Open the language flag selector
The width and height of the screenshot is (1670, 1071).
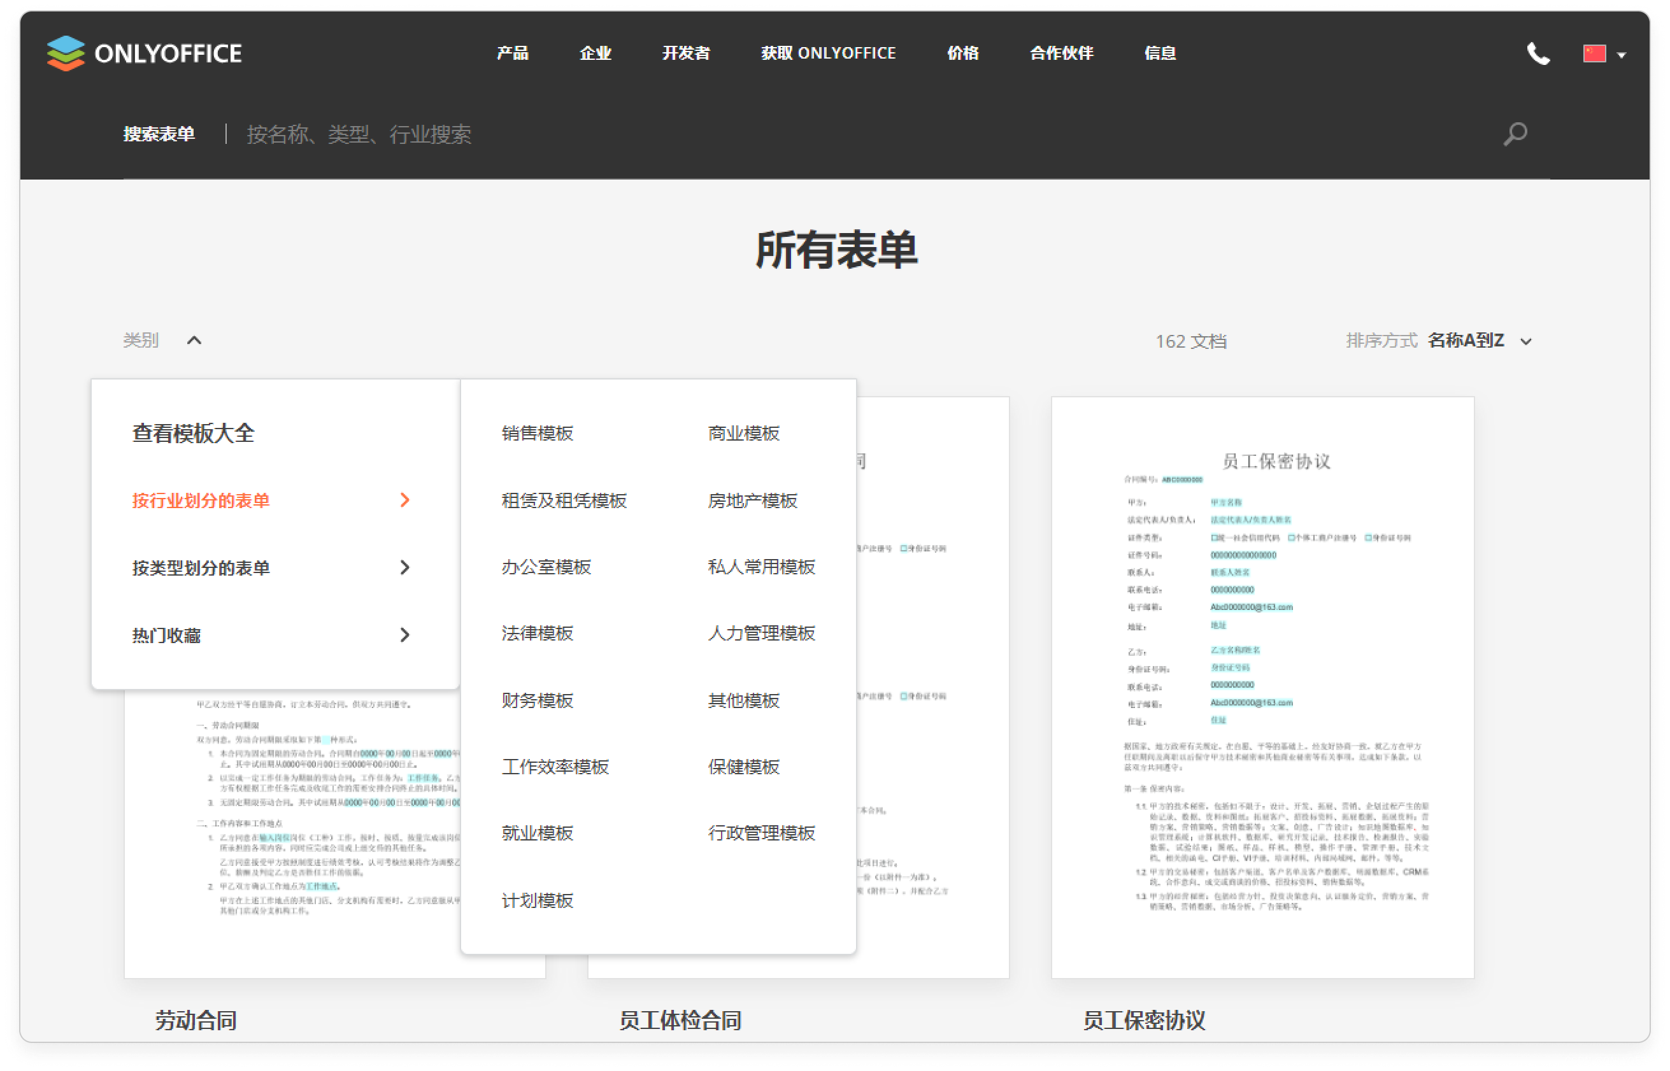(x=1603, y=53)
